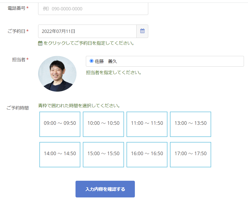Select the 17:00 ～ 17:50 time slot

point(191,155)
